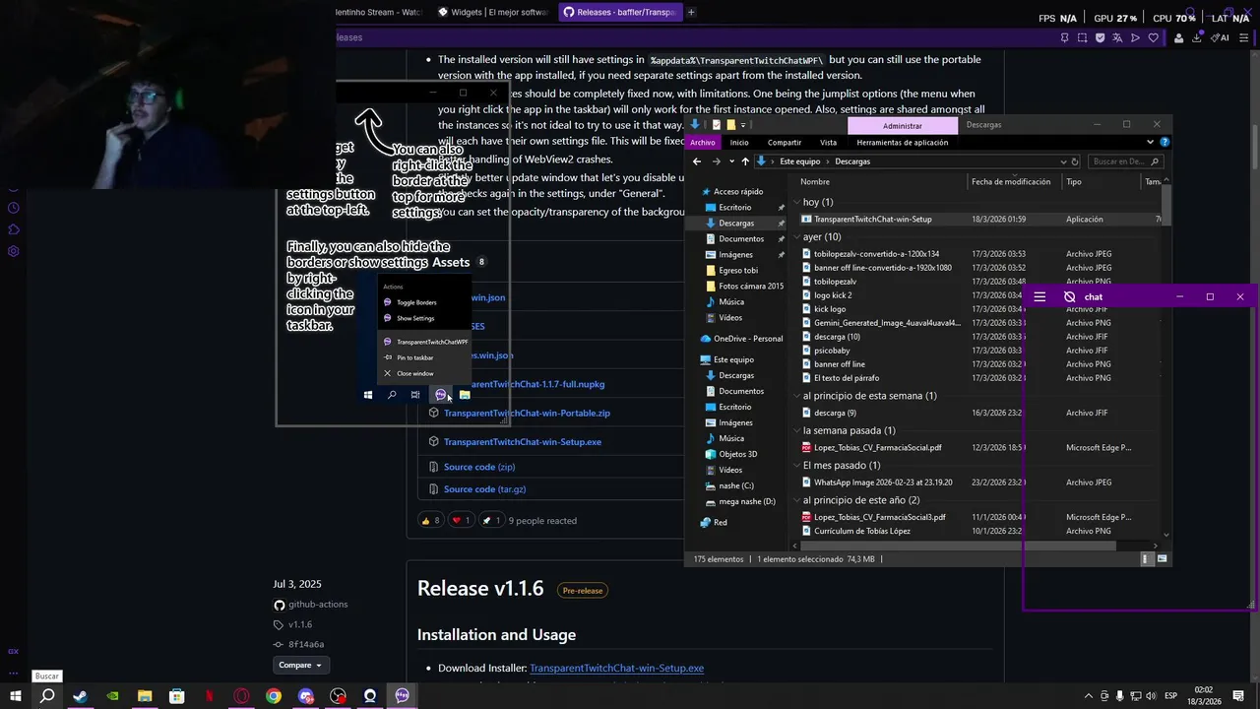This screenshot has width=1260, height=709.
Task: Collapse 'El mes pasado (1)' group
Action: tap(796, 465)
